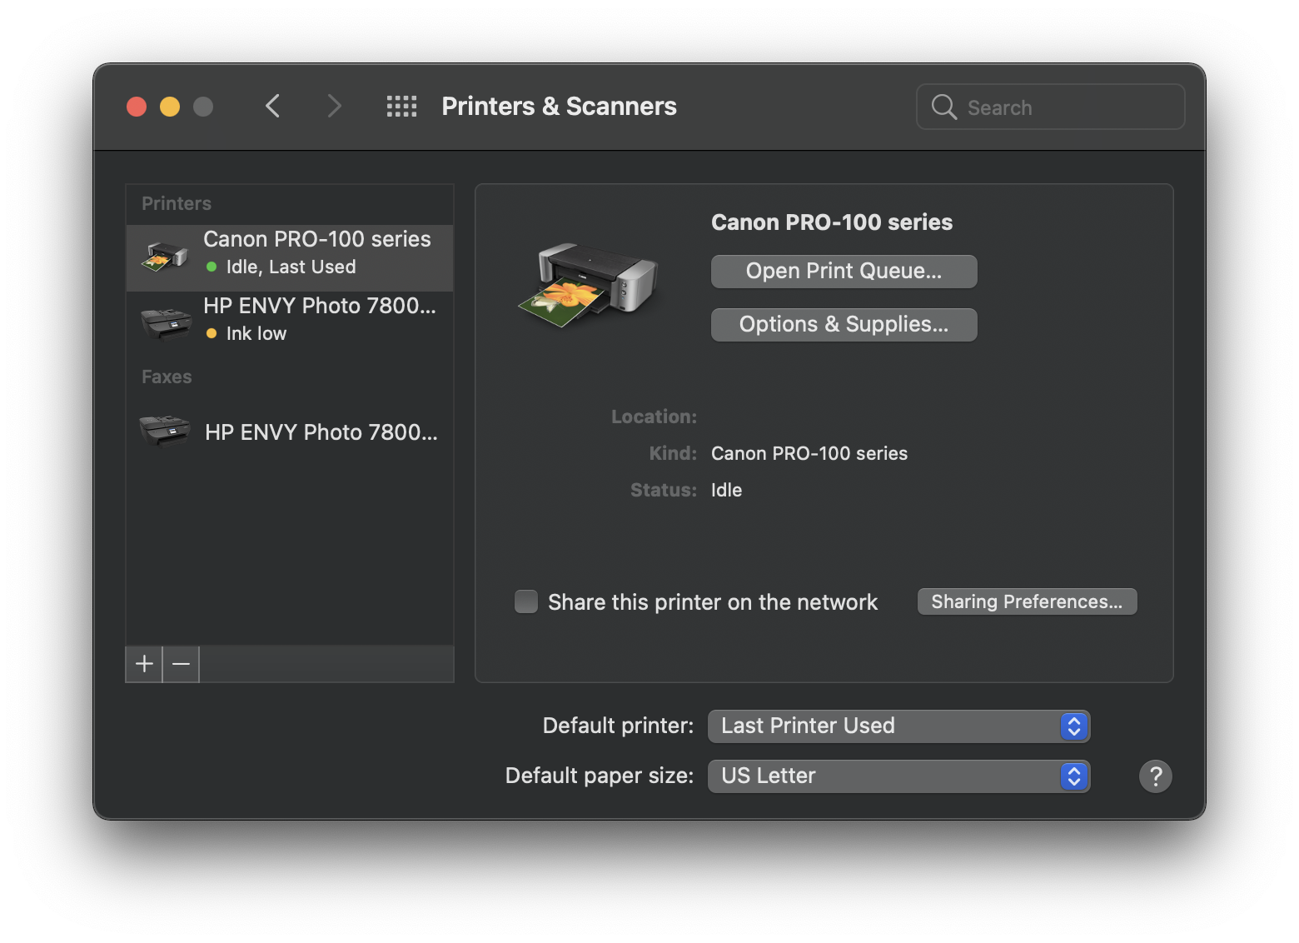Enable sharing this printer on the network

(x=525, y=601)
